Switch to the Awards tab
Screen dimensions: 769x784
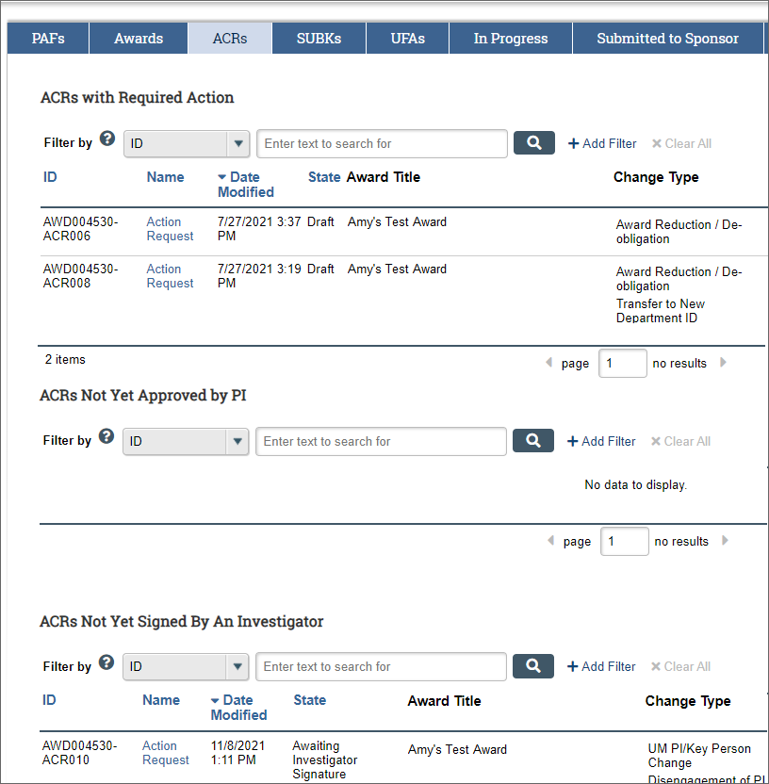139,39
